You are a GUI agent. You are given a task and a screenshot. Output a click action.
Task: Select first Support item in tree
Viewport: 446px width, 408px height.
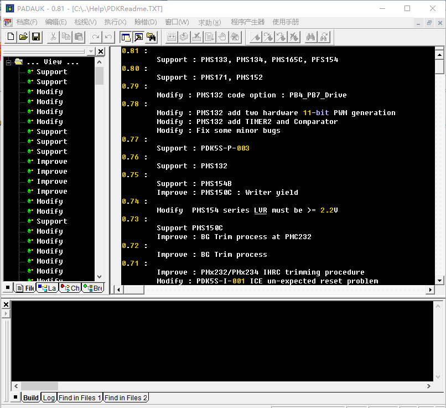point(51,72)
